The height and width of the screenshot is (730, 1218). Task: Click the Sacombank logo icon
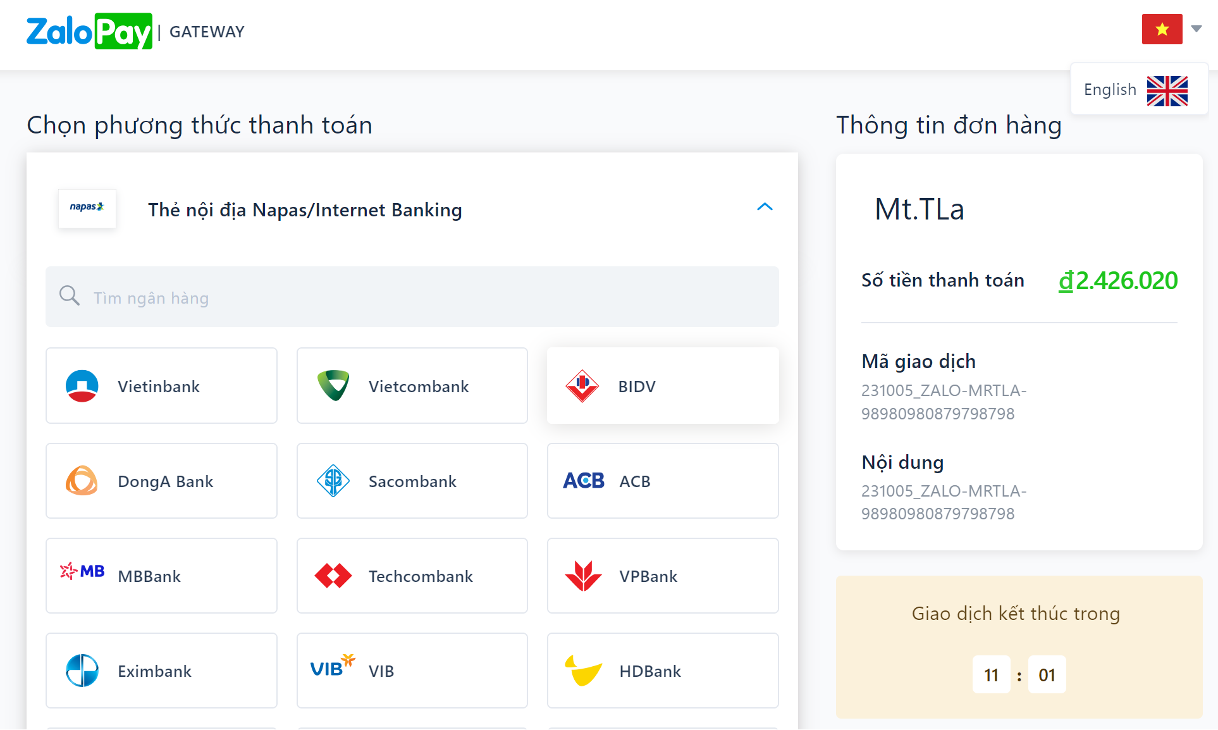[x=333, y=481]
